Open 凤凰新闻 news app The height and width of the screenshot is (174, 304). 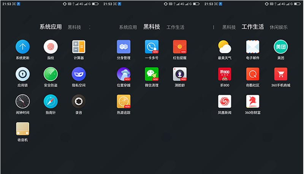click(225, 101)
